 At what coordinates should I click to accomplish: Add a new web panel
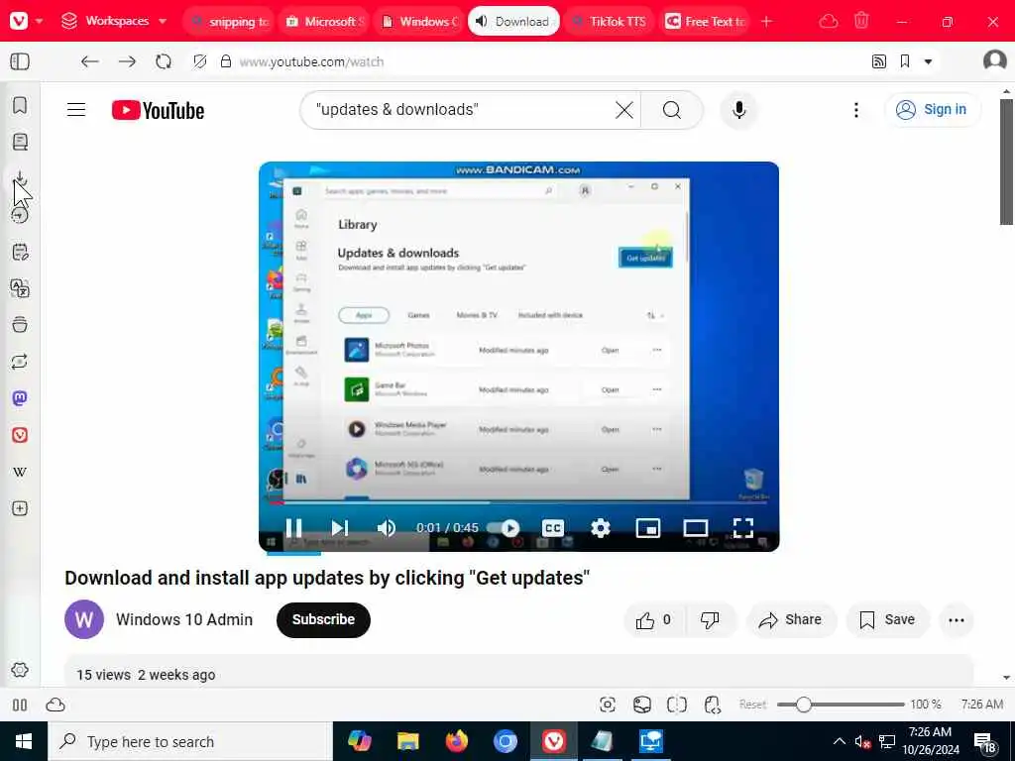[20, 508]
